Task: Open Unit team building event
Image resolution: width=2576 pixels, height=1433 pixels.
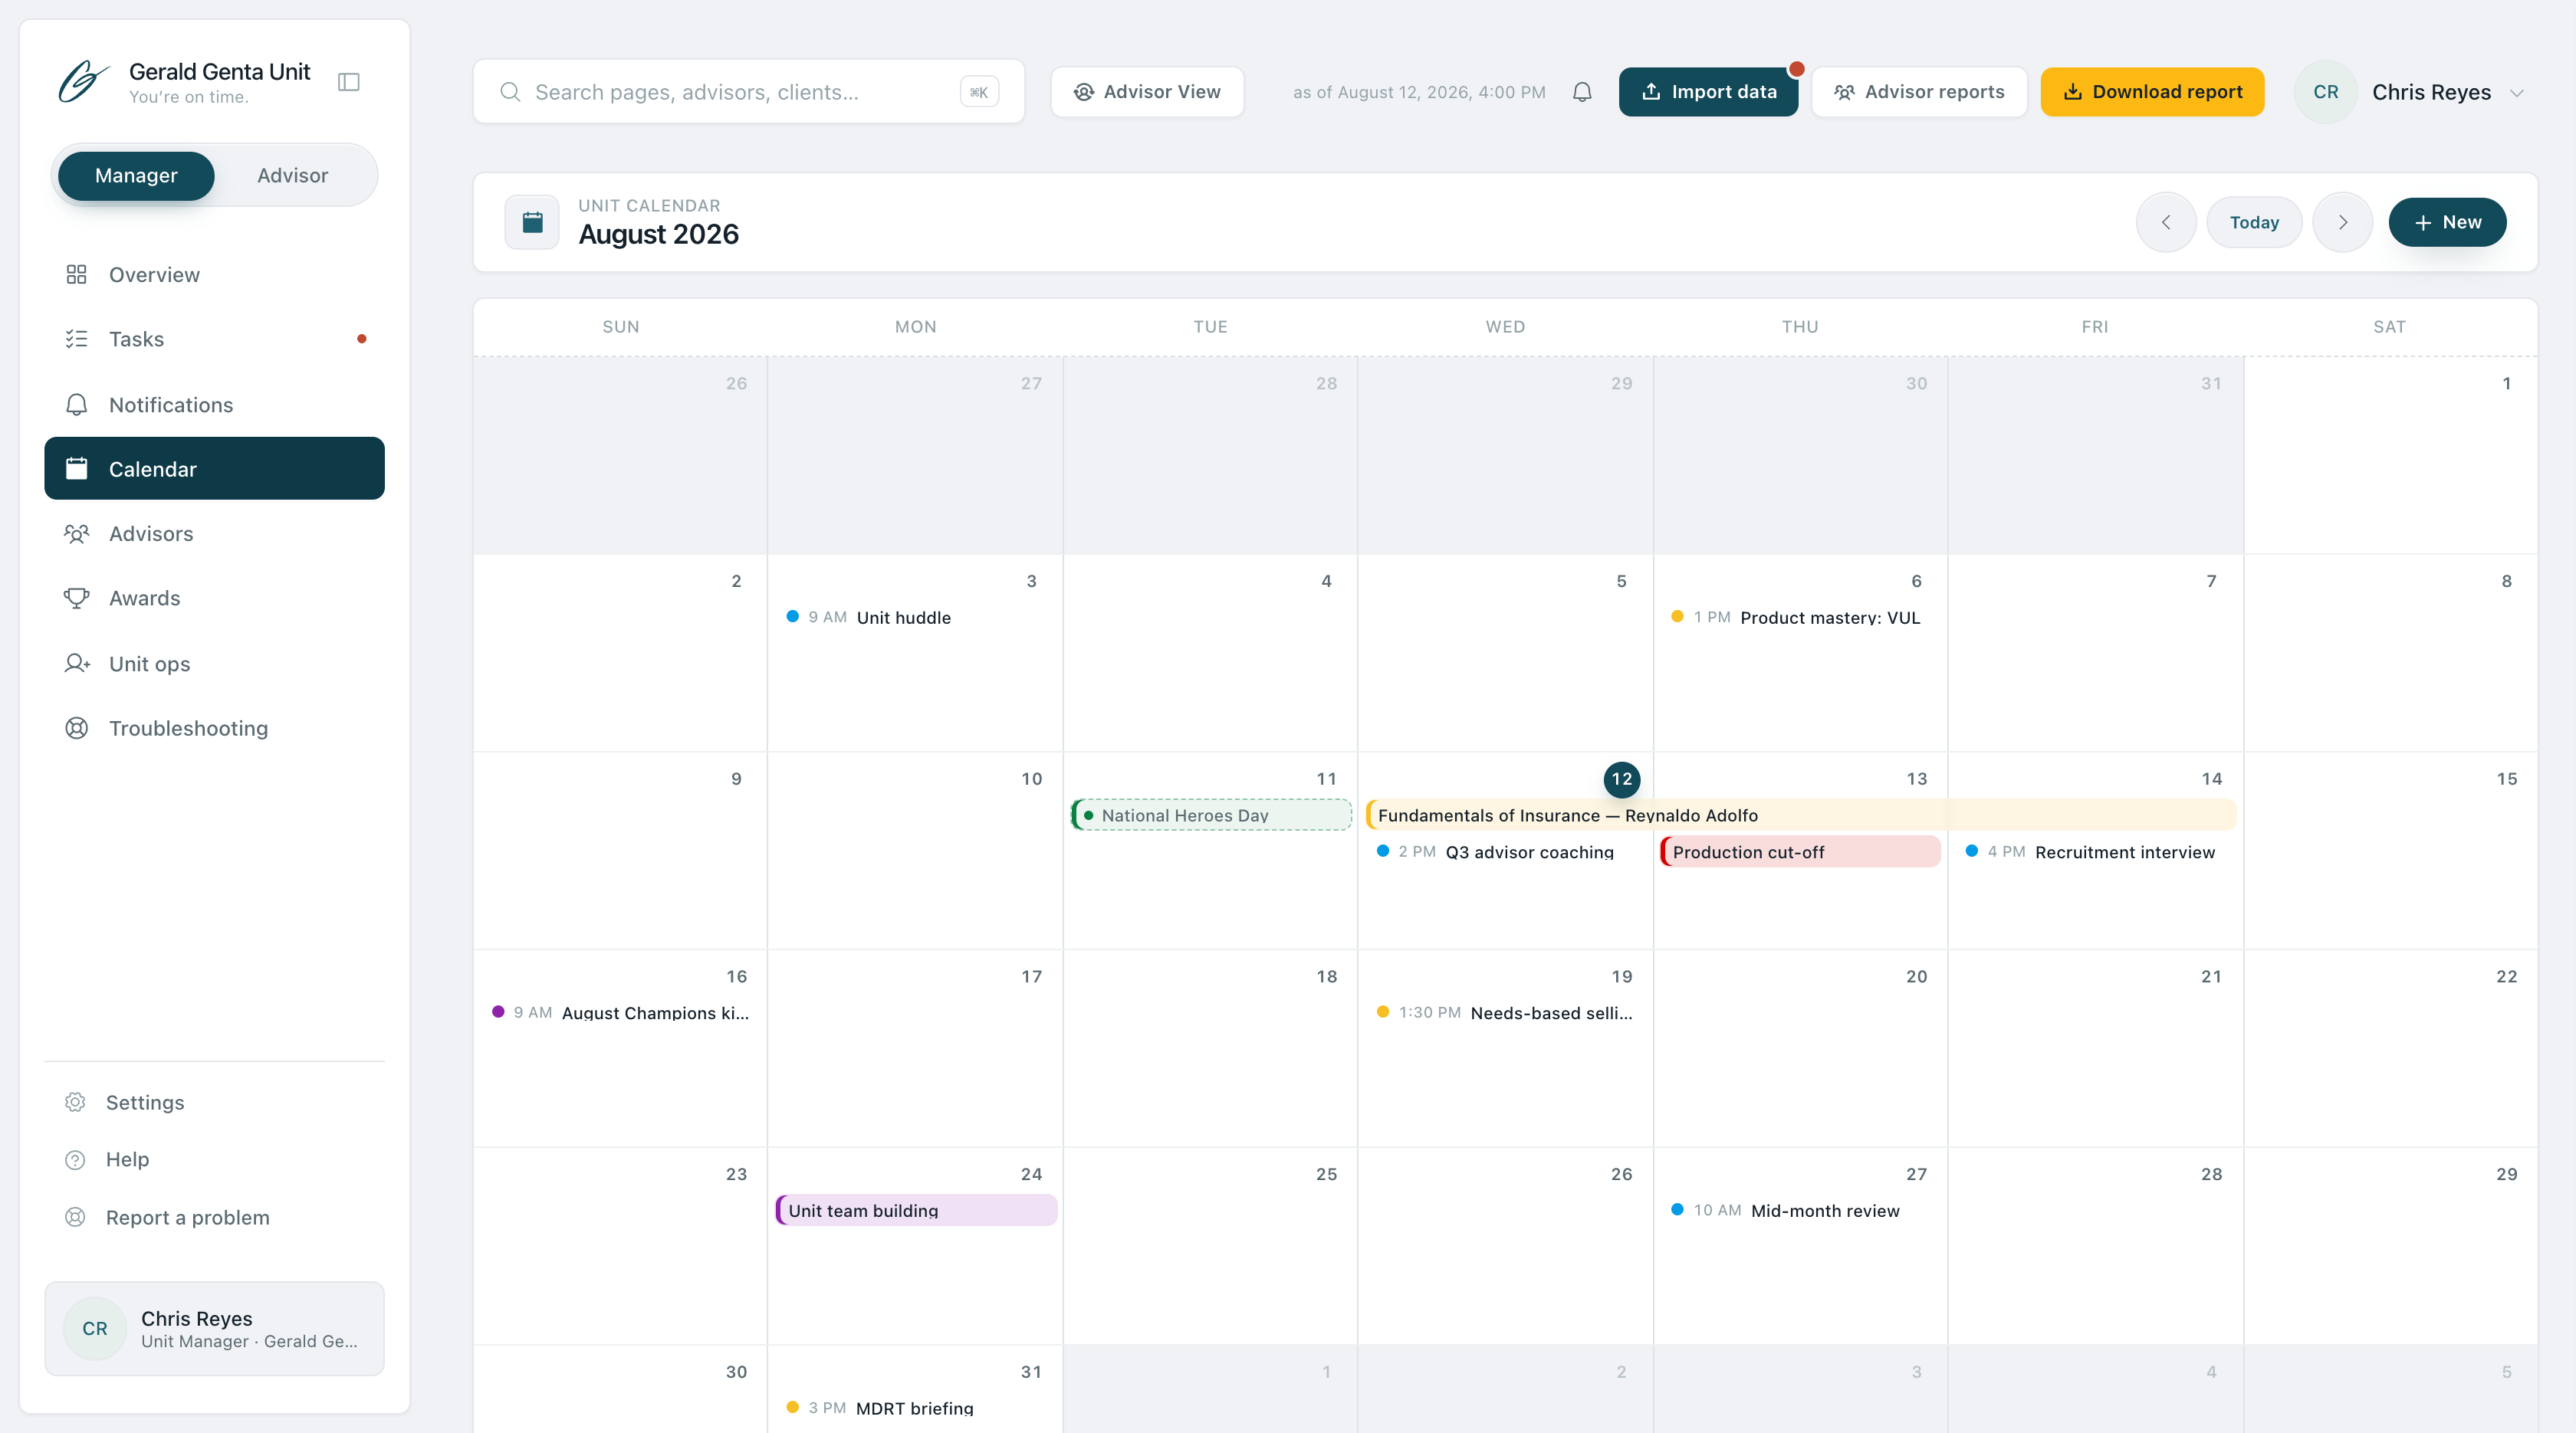Action: (917, 1210)
